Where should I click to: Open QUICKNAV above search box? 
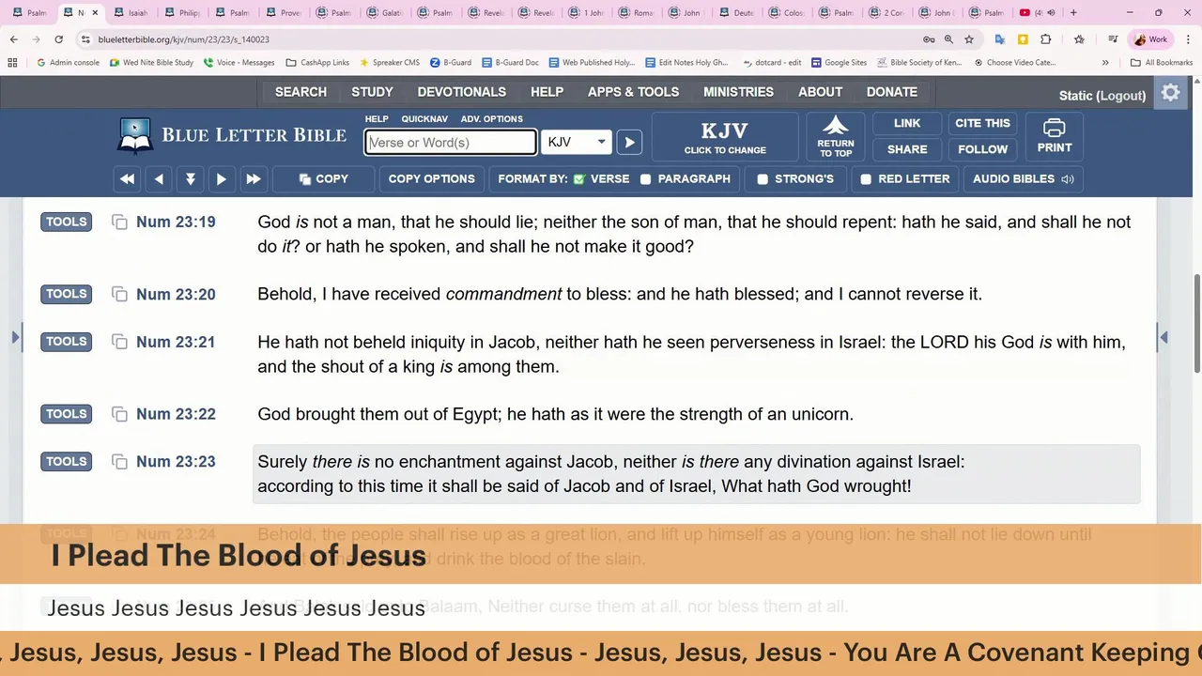tap(424, 119)
